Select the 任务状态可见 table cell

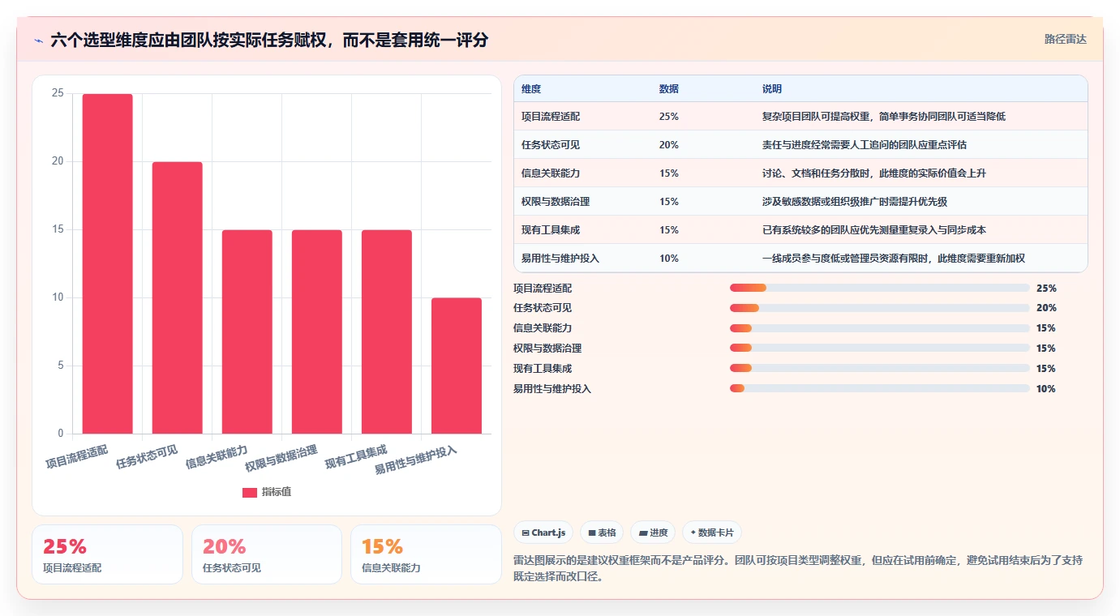point(551,145)
